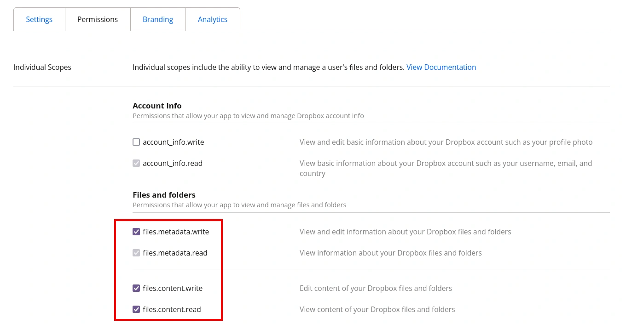Click the files.metadata.write description text
The image size is (626, 324).
[405, 232]
